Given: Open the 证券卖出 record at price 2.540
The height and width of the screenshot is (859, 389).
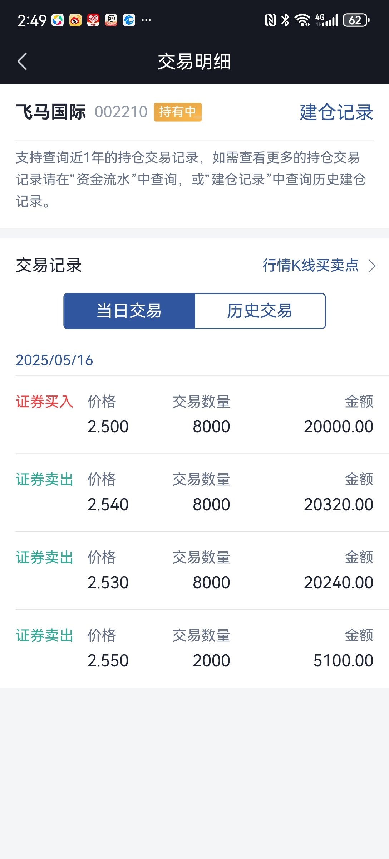Looking at the screenshot, I should [194, 492].
